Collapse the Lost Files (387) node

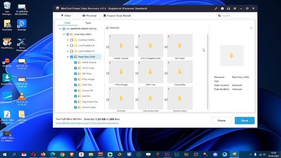(x=64, y=34)
